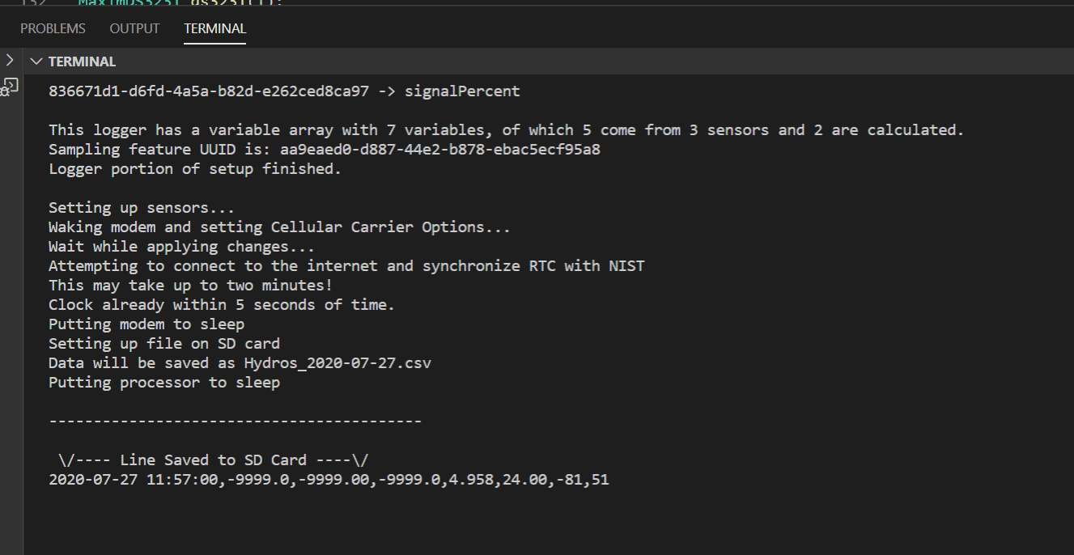Click the terminal task icon on left edge
Screen dimensions: 1074x555
point(10,85)
